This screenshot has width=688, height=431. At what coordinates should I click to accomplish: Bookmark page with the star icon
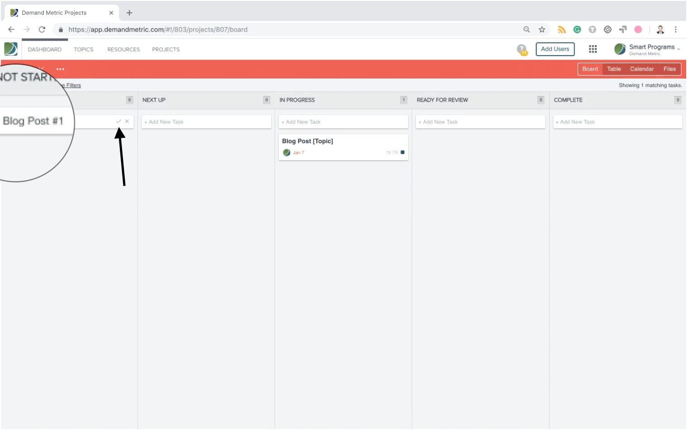pyautogui.click(x=542, y=29)
